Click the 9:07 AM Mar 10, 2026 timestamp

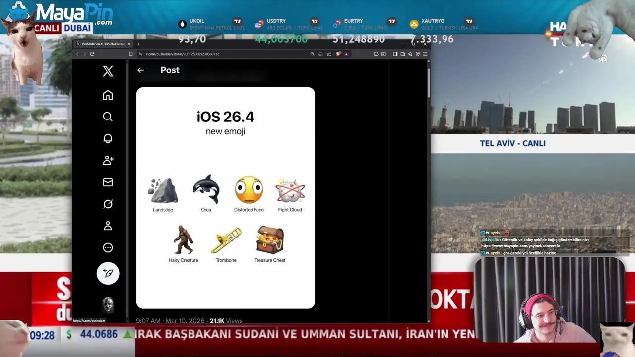point(170,321)
